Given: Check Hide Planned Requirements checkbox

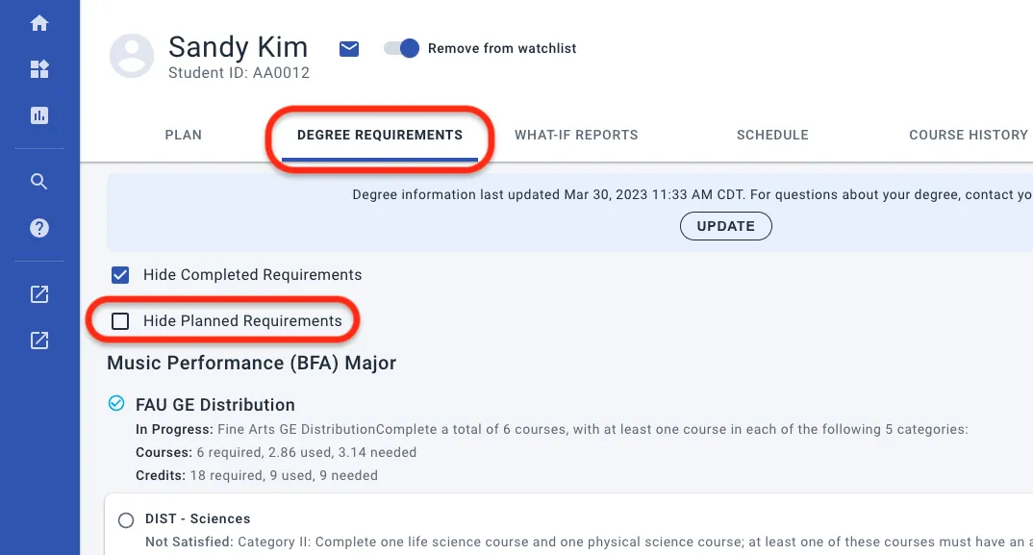Looking at the screenshot, I should pos(120,321).
